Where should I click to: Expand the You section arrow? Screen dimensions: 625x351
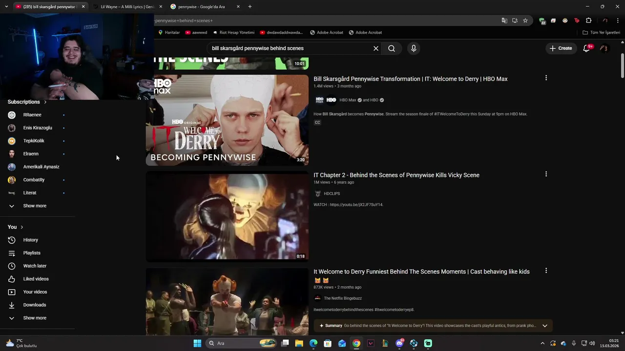(22, 227)
